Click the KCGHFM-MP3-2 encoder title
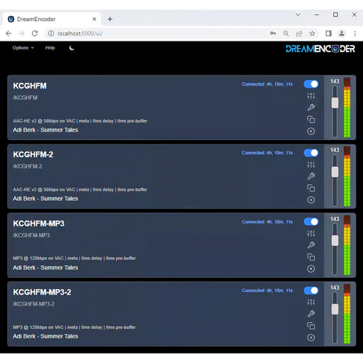 click(x=42, y=293)
